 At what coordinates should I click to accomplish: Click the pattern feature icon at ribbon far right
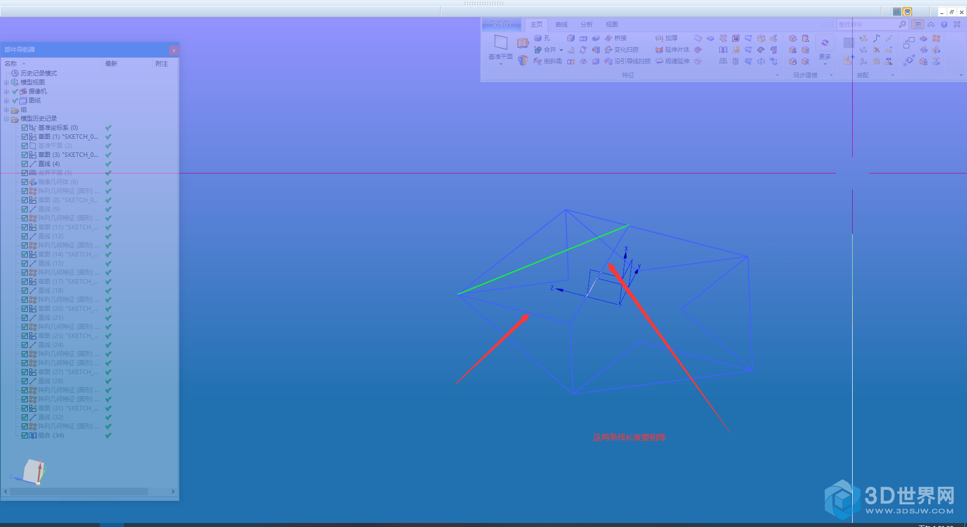coord(936,38)
